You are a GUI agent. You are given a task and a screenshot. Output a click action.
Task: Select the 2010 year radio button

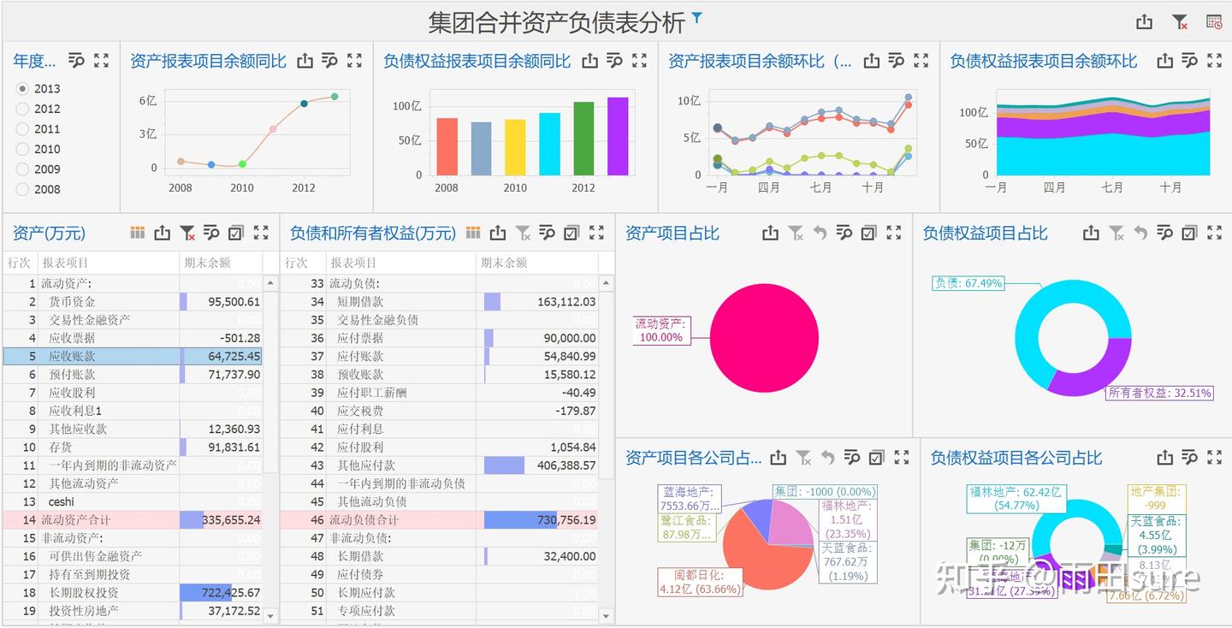[x=22, y=149]
